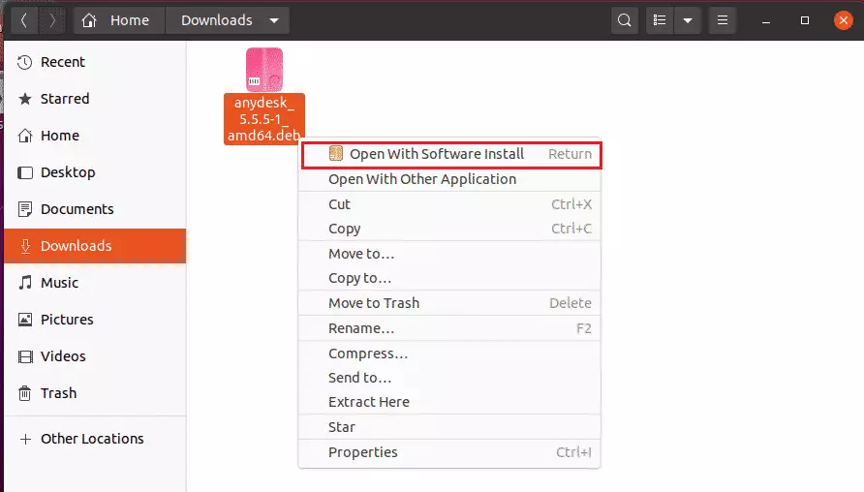The image size is (864, 492).
Task: Open Trash in sidebar
Action: [95, 393]
